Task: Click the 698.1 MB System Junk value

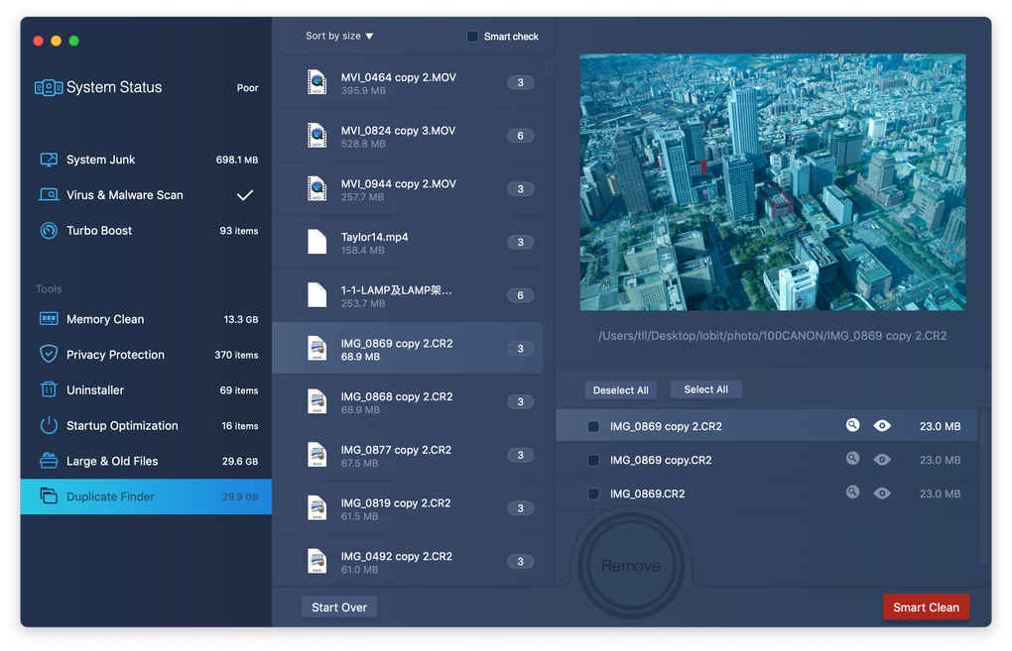Action: tap(237, 160)
